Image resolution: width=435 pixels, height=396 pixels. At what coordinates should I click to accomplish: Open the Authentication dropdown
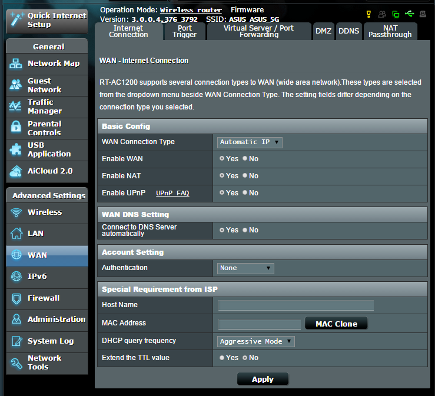coord(245,268)
